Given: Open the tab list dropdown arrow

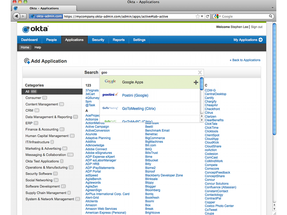Looking at the screenshot, I should point(273,8).
